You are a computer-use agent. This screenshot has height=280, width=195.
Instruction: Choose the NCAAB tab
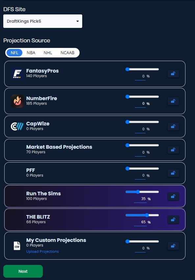67,53
